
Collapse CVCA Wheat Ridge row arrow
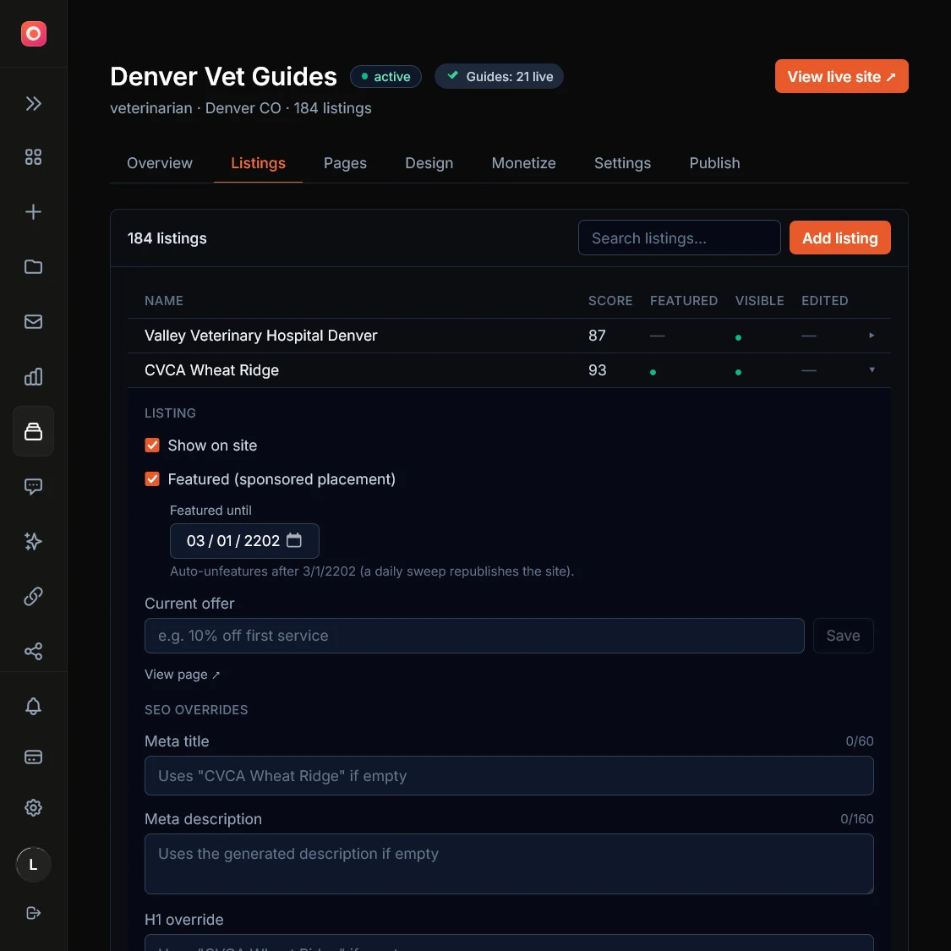point(872,370)
